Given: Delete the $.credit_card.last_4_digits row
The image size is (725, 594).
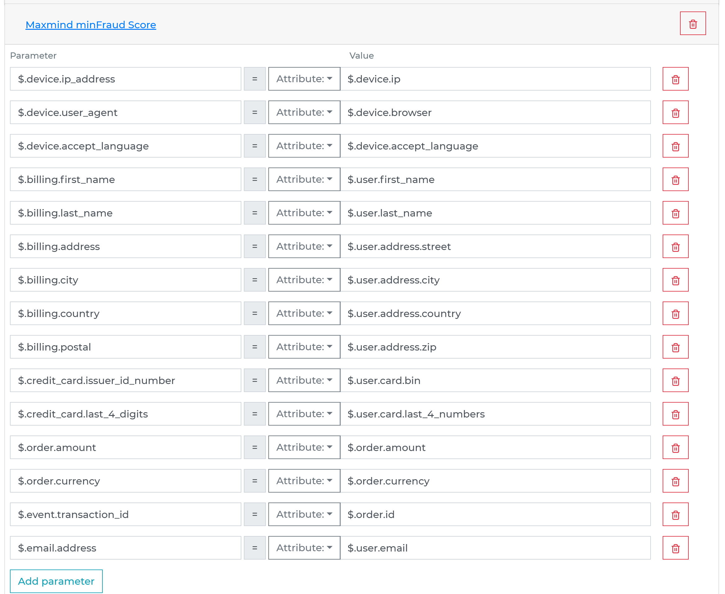Looking at the screenshot, I should coord(675,414).
